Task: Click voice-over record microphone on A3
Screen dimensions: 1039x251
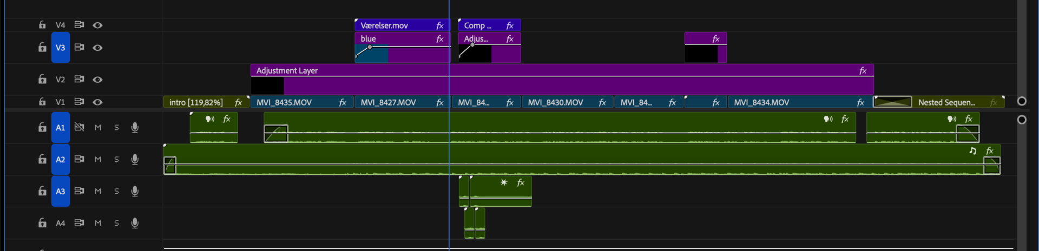Action: 135,191
